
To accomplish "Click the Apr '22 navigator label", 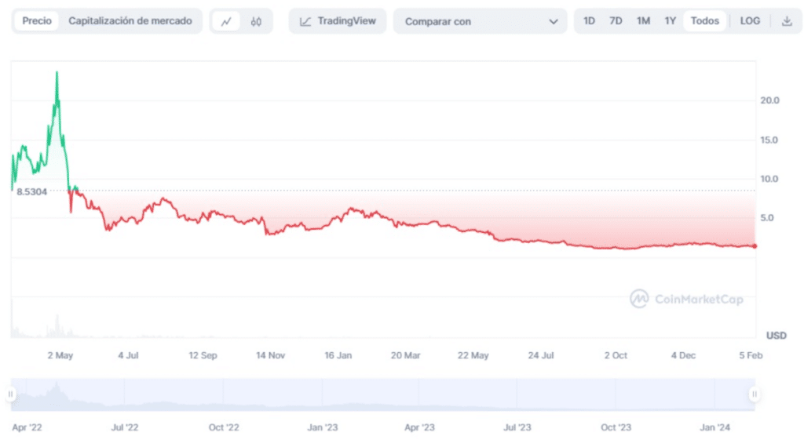I will pos(27,427).
